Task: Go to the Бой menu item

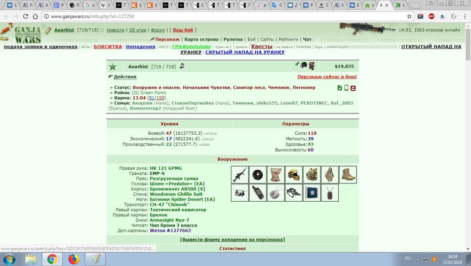Action: pos(251,40)
